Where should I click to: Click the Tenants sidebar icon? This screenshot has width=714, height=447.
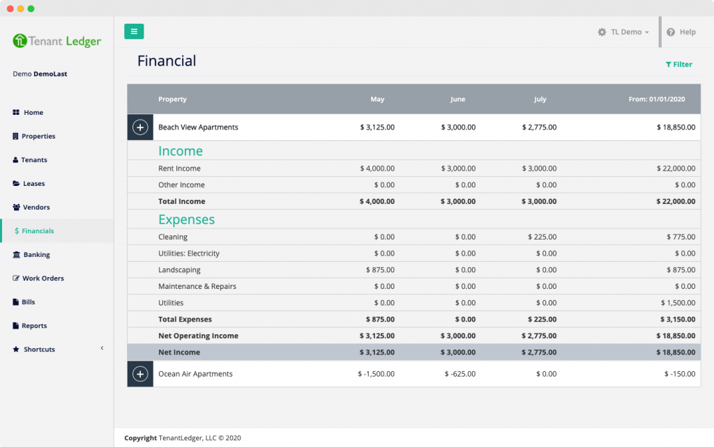[x=15, y=159]
